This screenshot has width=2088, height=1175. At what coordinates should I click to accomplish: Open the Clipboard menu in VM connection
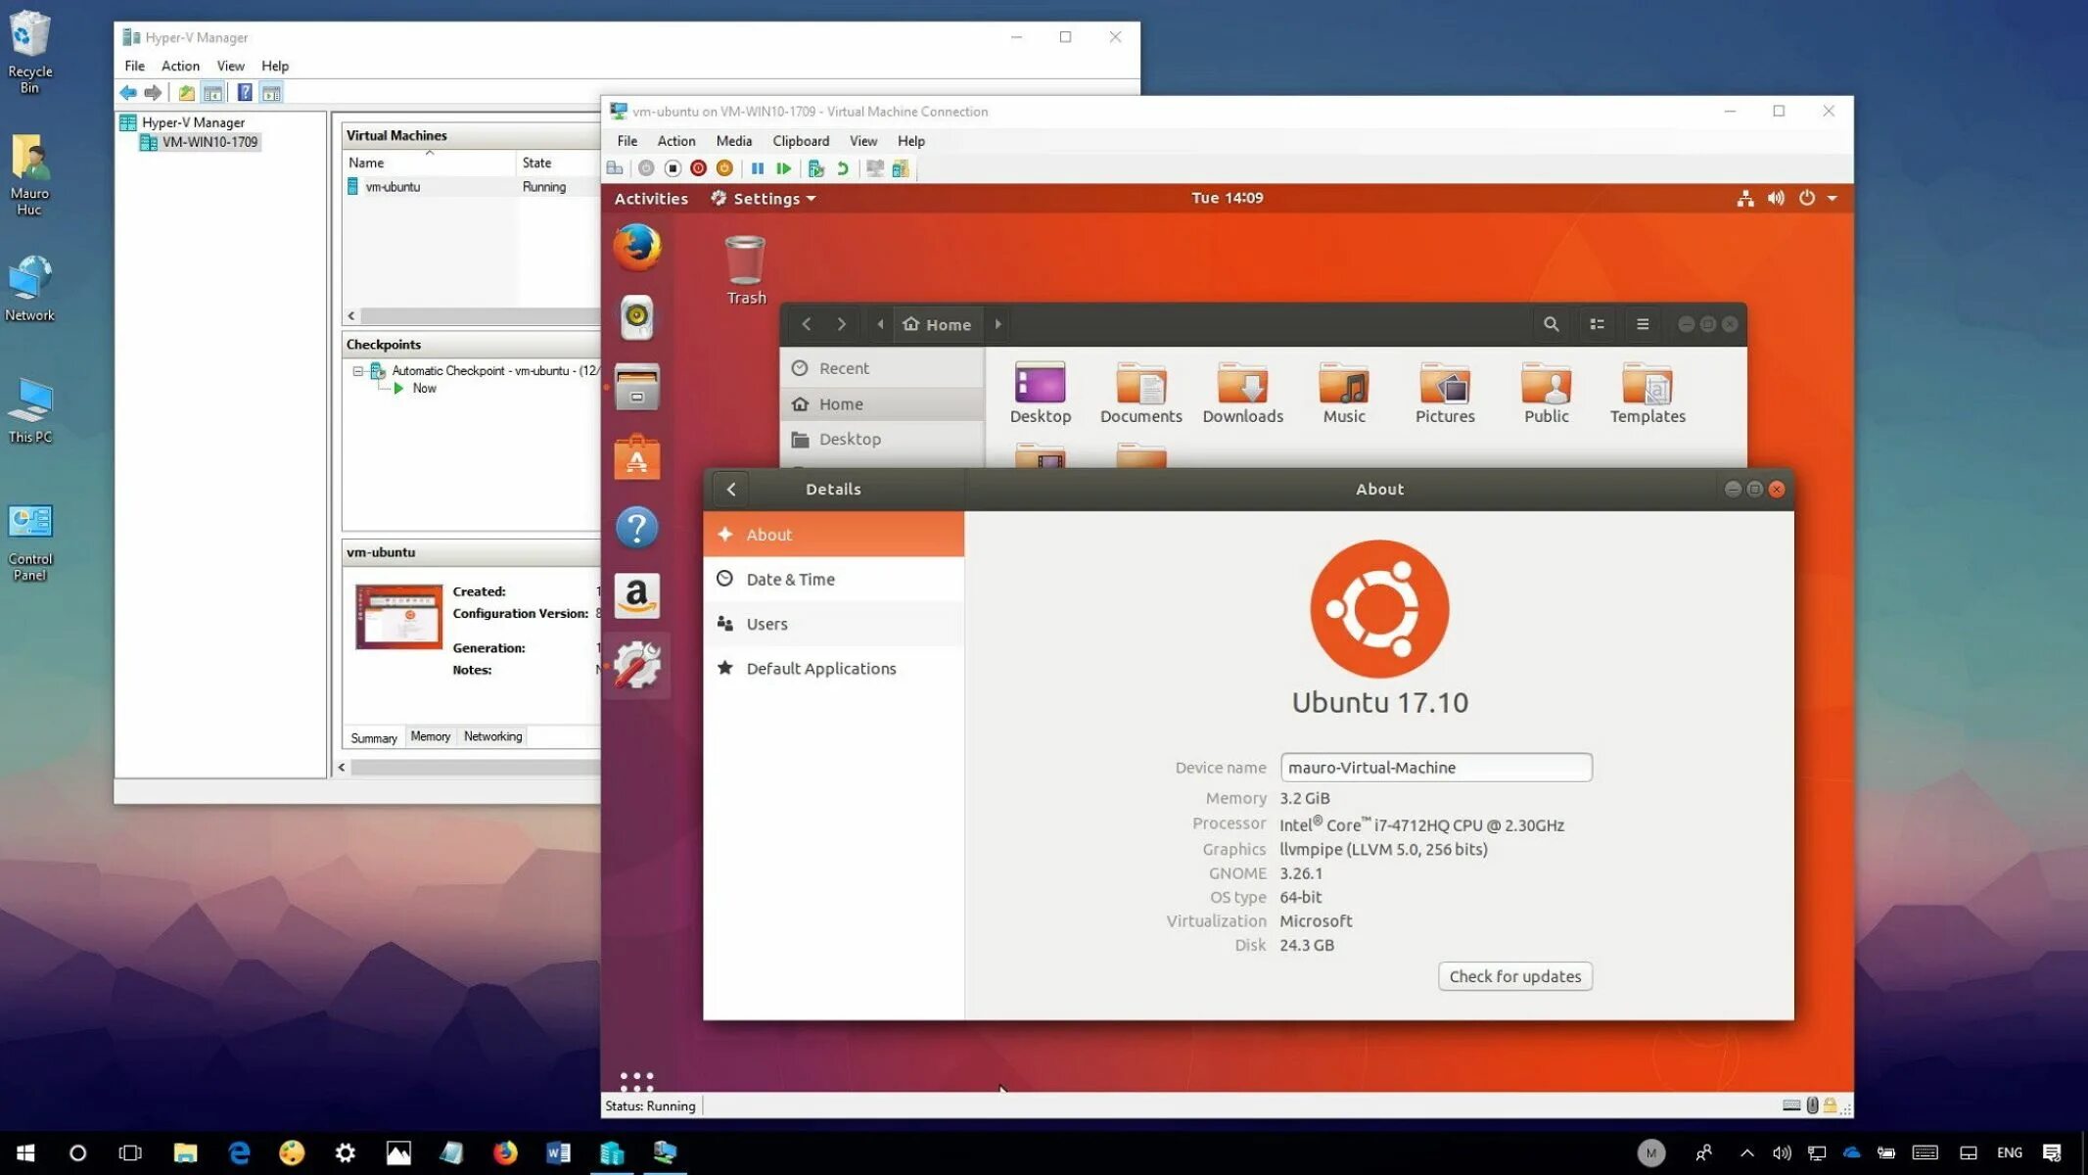click(x=800, y=139)
